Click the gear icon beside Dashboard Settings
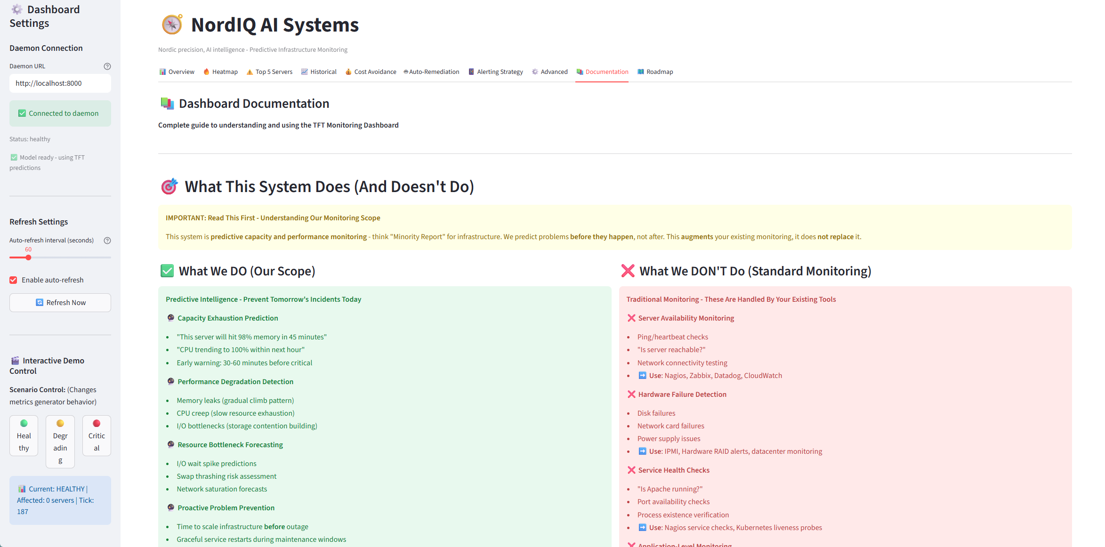Screen dimensions: 1105x547 click(17, 9)
